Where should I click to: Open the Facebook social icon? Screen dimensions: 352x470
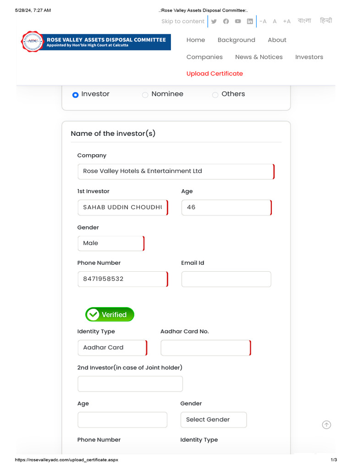[x=226, y=21]
